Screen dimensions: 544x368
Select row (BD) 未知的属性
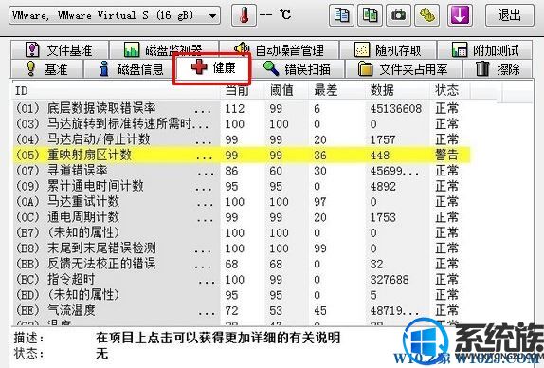pyautogui.click(x=241, y=295)
